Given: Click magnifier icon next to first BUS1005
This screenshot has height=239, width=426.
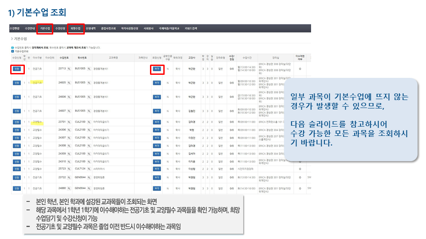Looking at the screenshot, I should coord(89,69).
